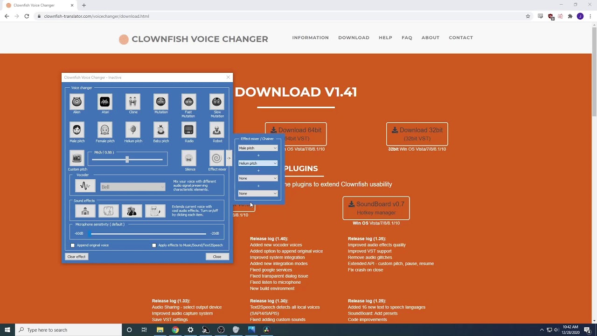597x336 pixels.
Task: Toggle the Vocoder waveform button
Action: 85,186
